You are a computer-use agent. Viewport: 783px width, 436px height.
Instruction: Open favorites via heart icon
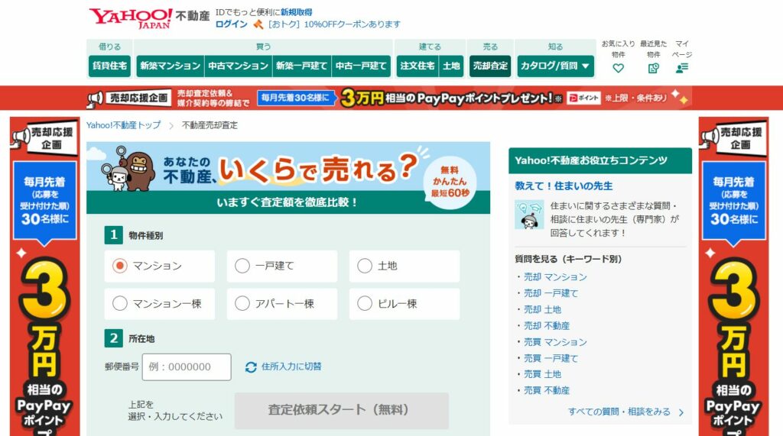(x=618, y=68)
